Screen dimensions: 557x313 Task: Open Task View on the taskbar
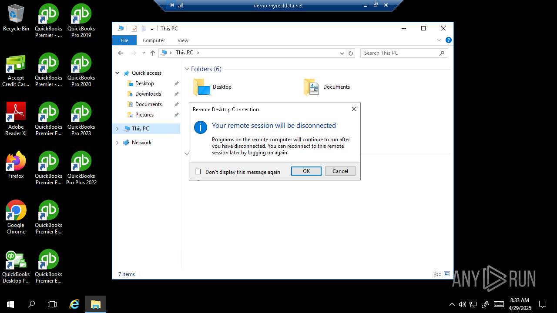[52, 304]
